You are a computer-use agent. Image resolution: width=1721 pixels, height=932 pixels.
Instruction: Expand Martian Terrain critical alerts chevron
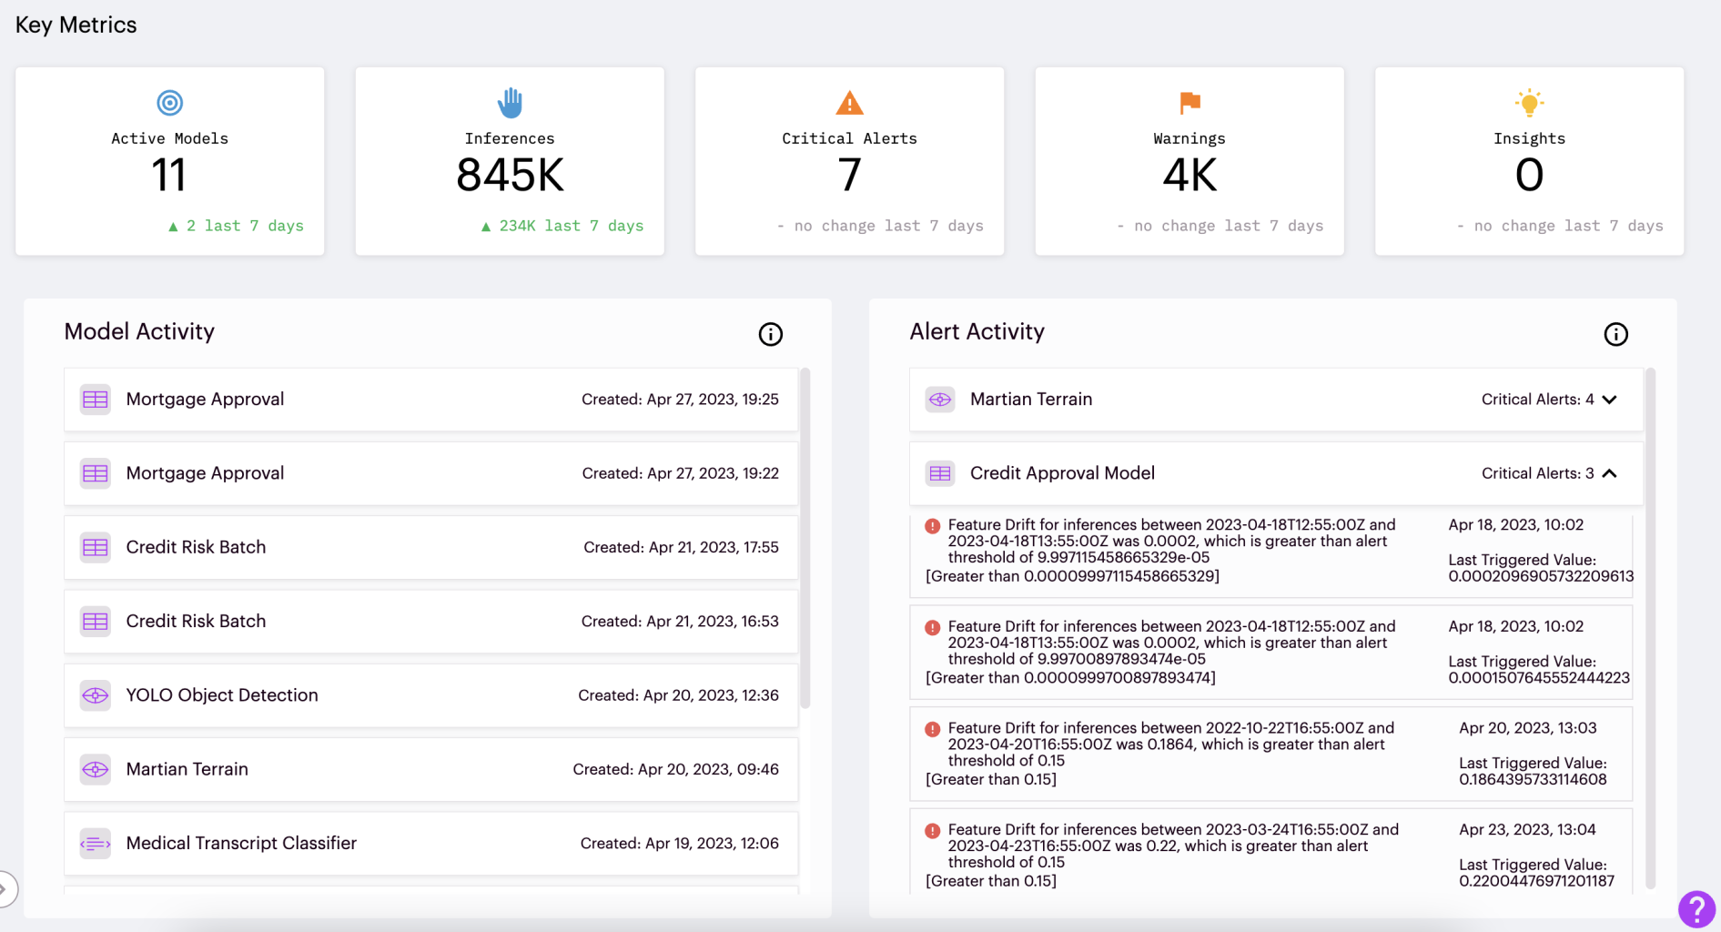pyautogui.click(x=1609, y=400)
